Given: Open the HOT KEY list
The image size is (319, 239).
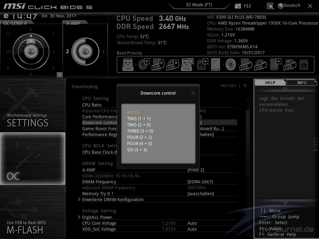Looking at the screenshot, I should click(228, 86).
